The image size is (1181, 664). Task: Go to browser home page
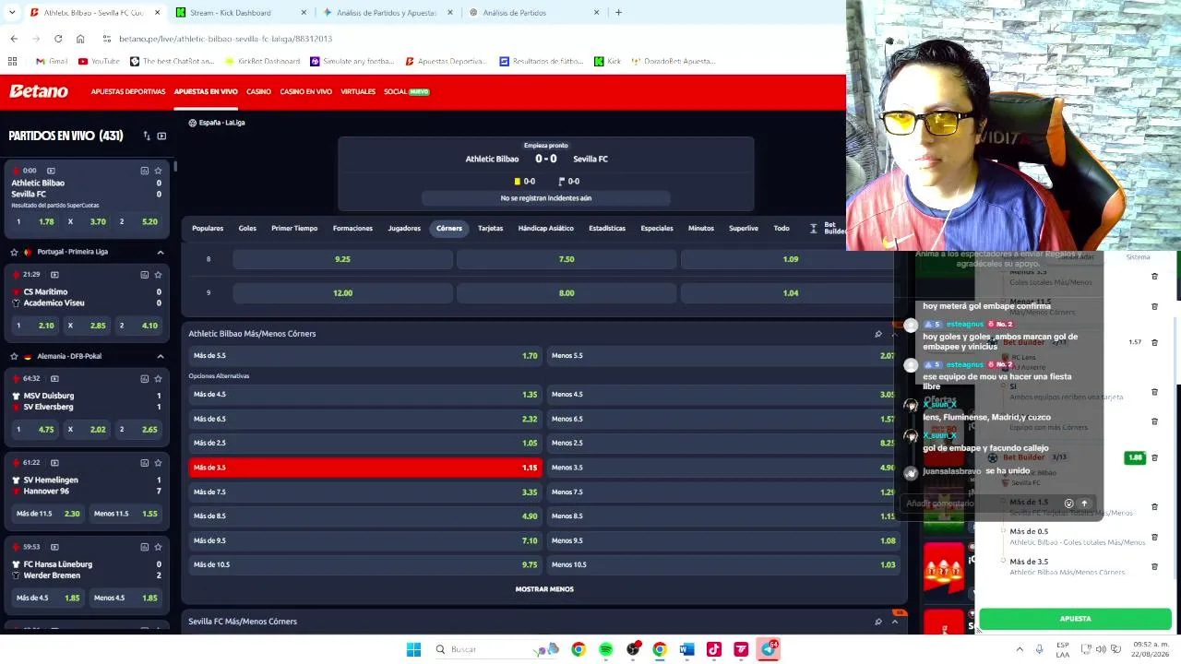80,39
